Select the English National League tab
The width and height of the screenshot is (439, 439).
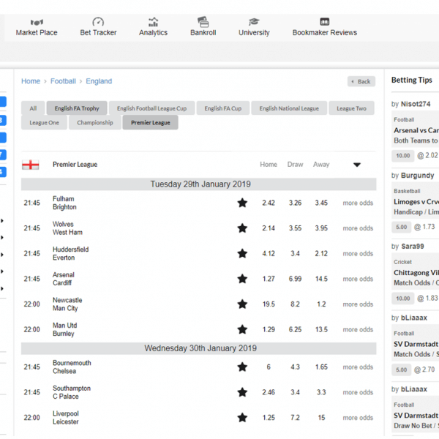click(289, 108)
